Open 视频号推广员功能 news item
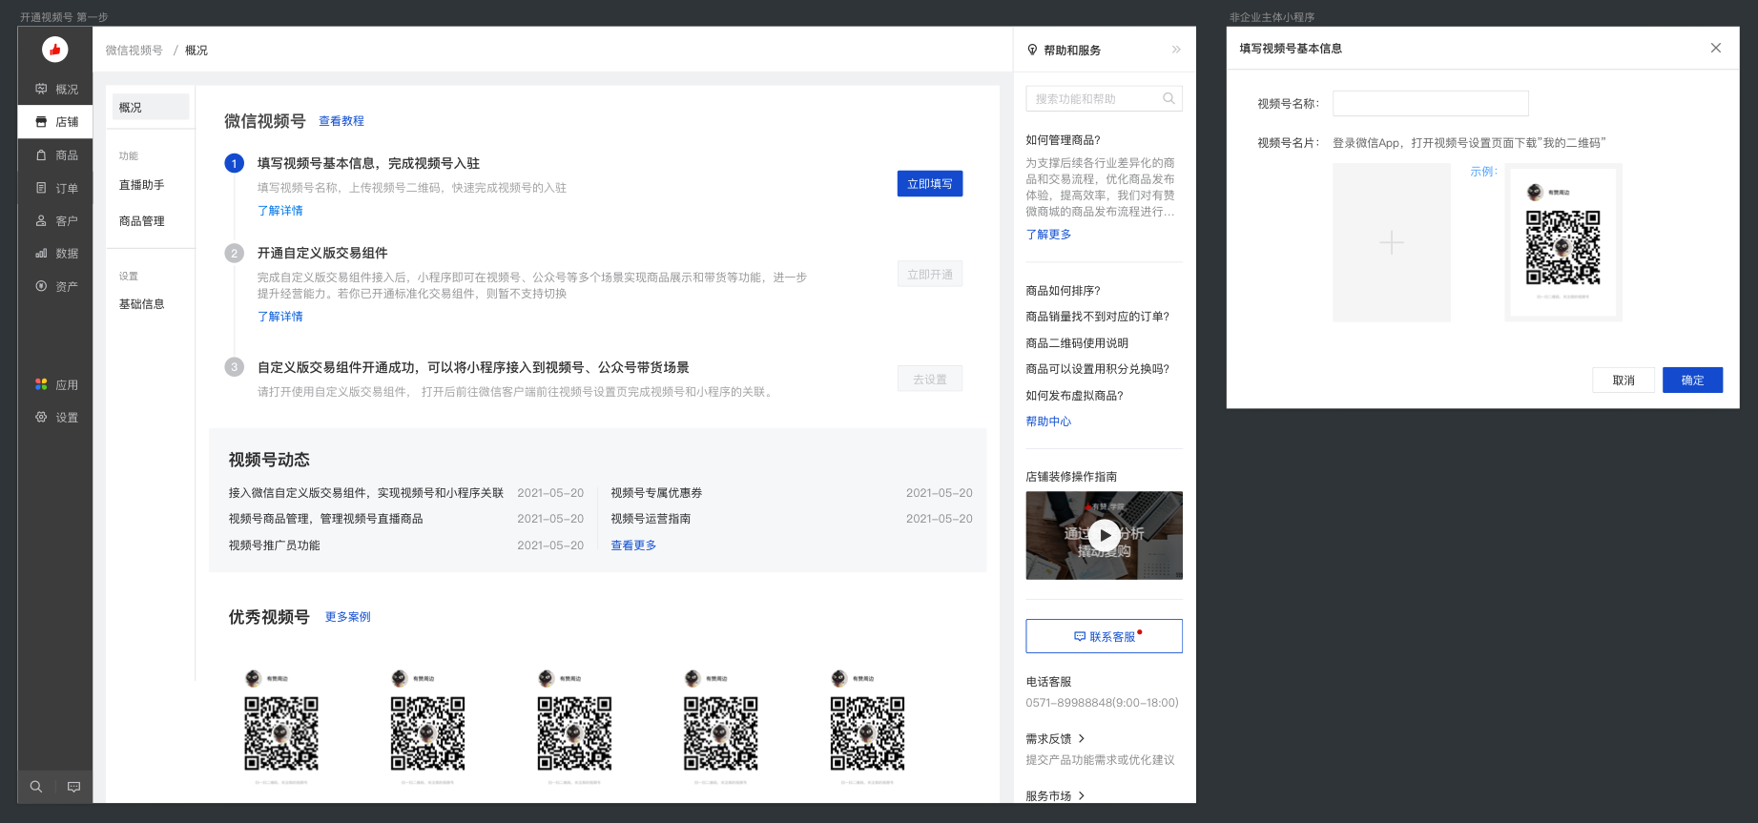The height and width of the screenshot is (823, 1758). tap(275, 545)
